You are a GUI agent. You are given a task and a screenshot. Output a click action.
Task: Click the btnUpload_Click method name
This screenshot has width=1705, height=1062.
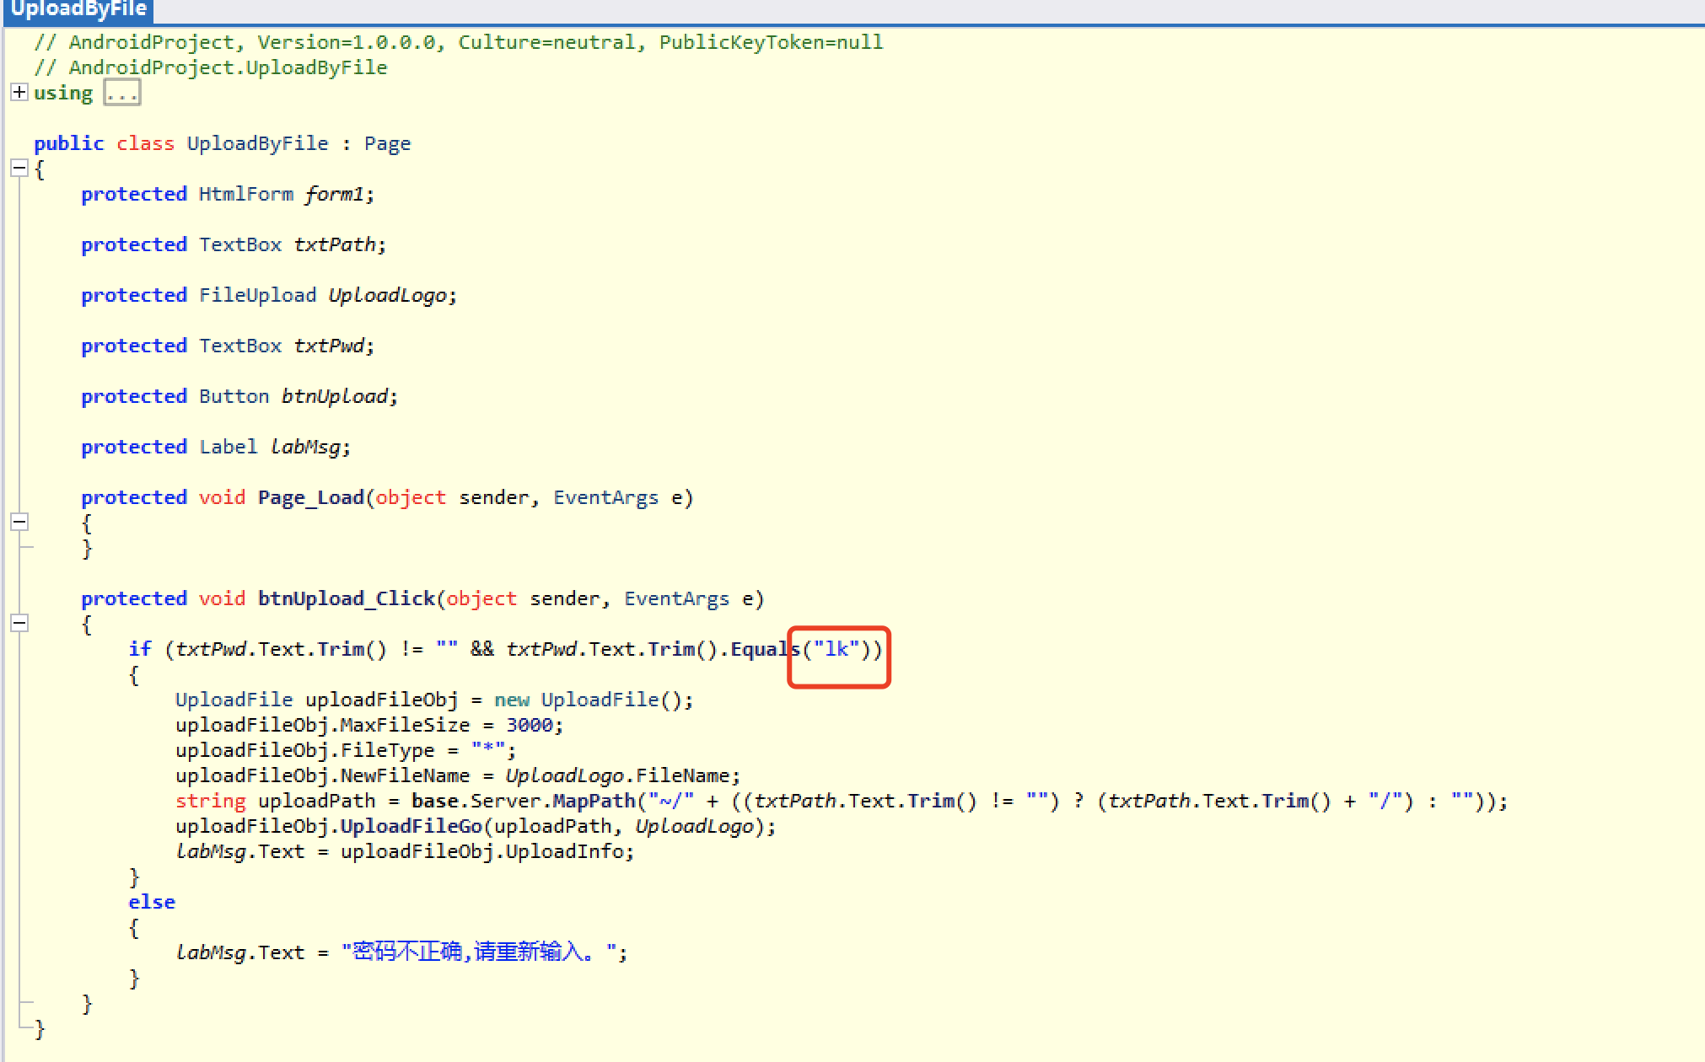point(346,598)
